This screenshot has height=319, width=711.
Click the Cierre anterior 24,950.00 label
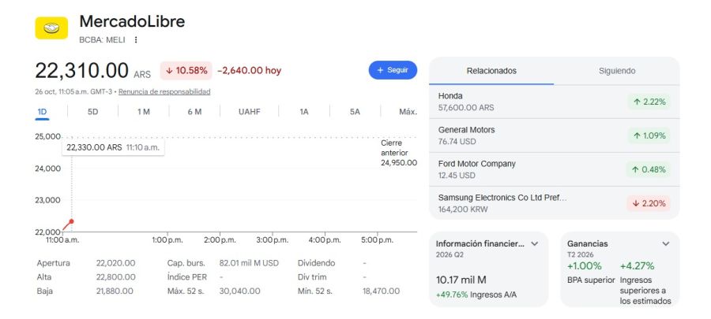click(x=399, y=153)
